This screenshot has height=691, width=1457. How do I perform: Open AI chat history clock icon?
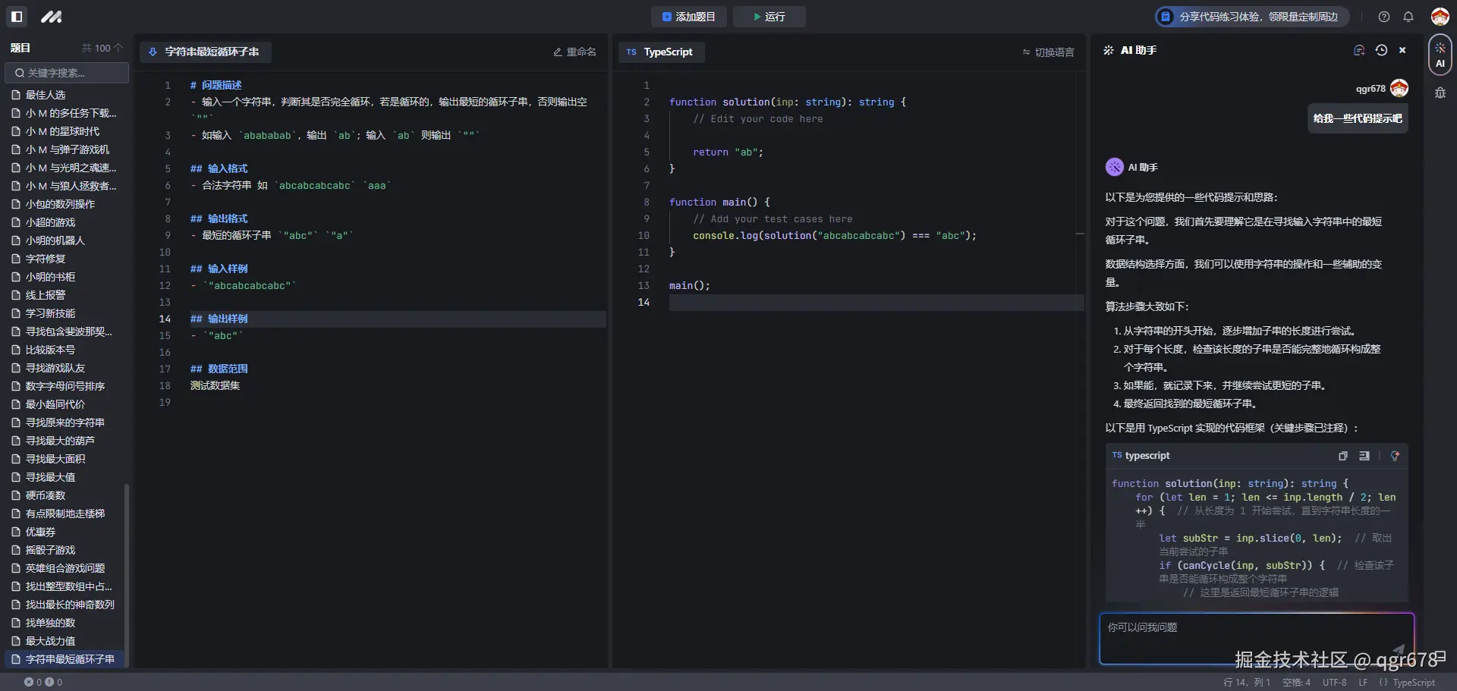[x=1381, y=50]
